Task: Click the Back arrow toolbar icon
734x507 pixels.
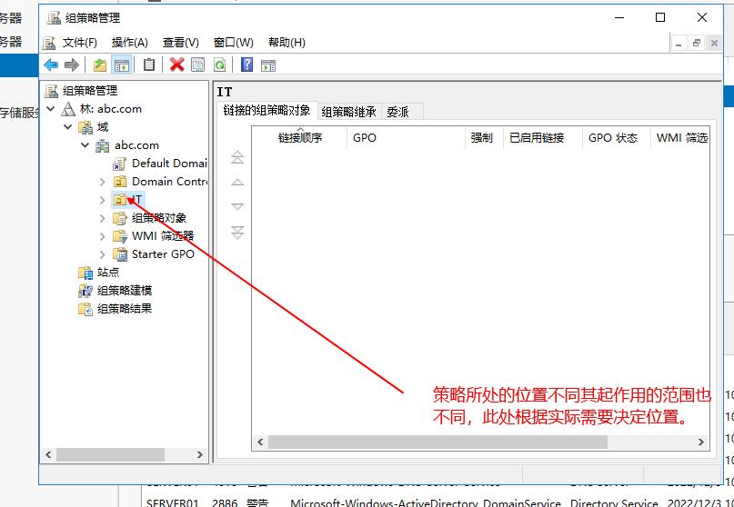Action: pos(51,65)
